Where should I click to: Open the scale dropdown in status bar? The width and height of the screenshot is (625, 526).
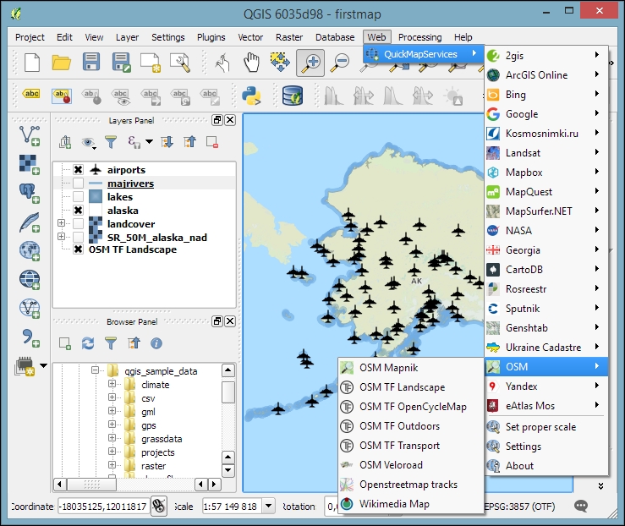268,506
